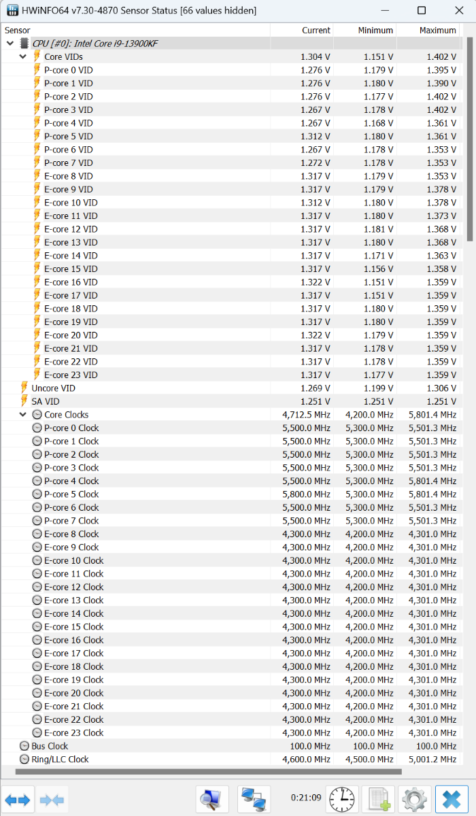Click the Core VIDs lightning bolt icon

tap(37, 56)
